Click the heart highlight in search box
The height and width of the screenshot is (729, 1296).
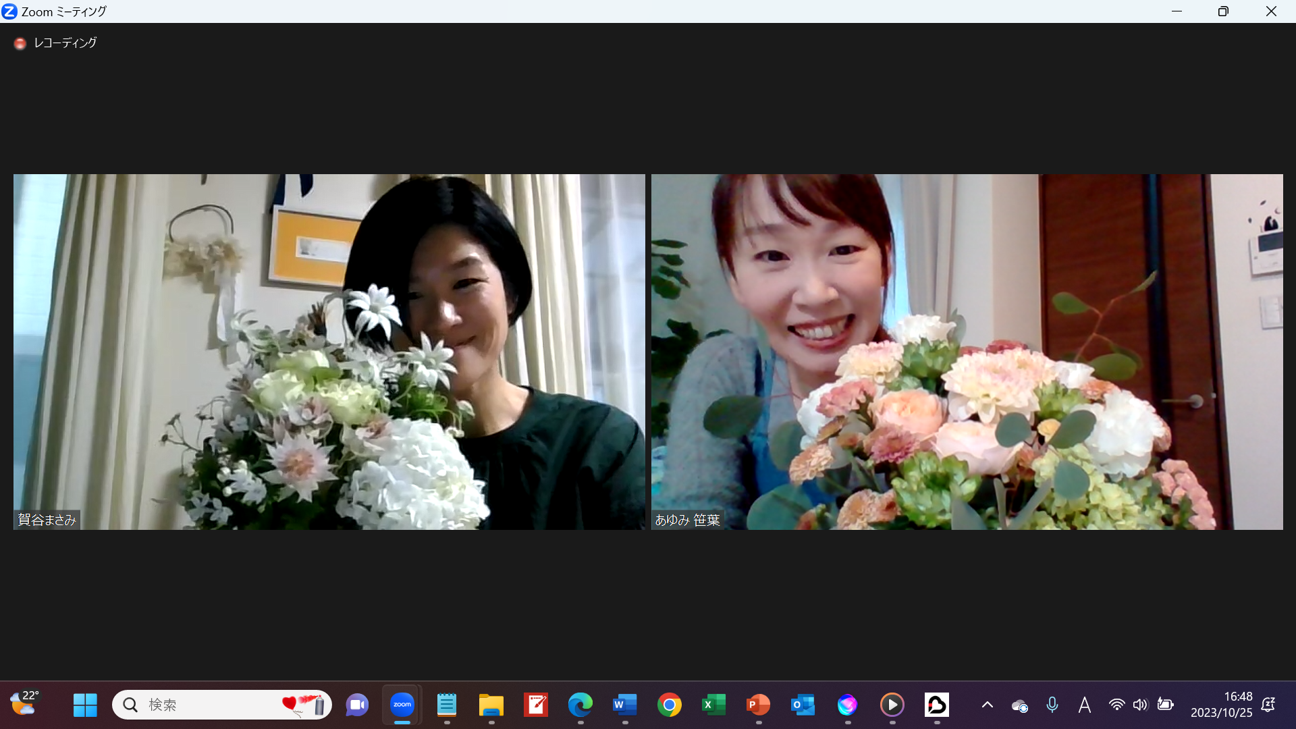(x=304, y=705)
